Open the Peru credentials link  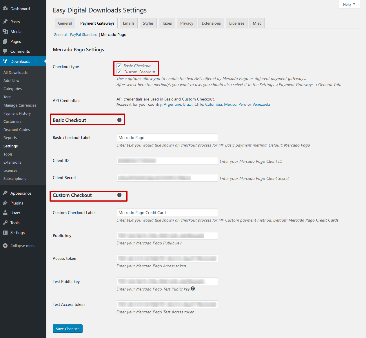(242, 104)
